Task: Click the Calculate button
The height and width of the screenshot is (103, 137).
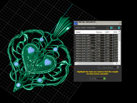Action: [98, 78]
